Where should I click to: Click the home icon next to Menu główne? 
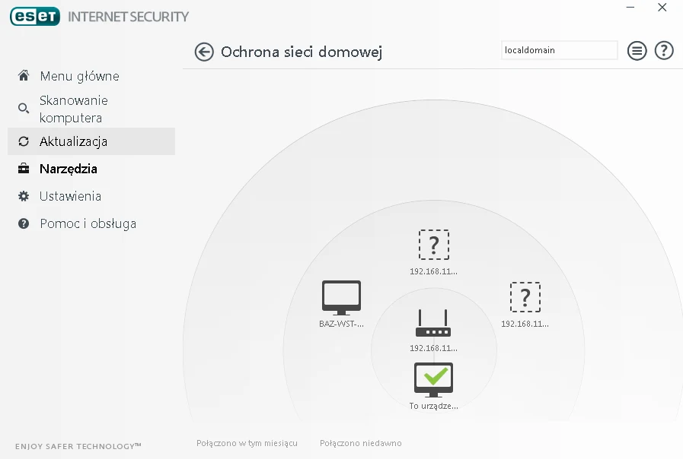coord(23,76)
